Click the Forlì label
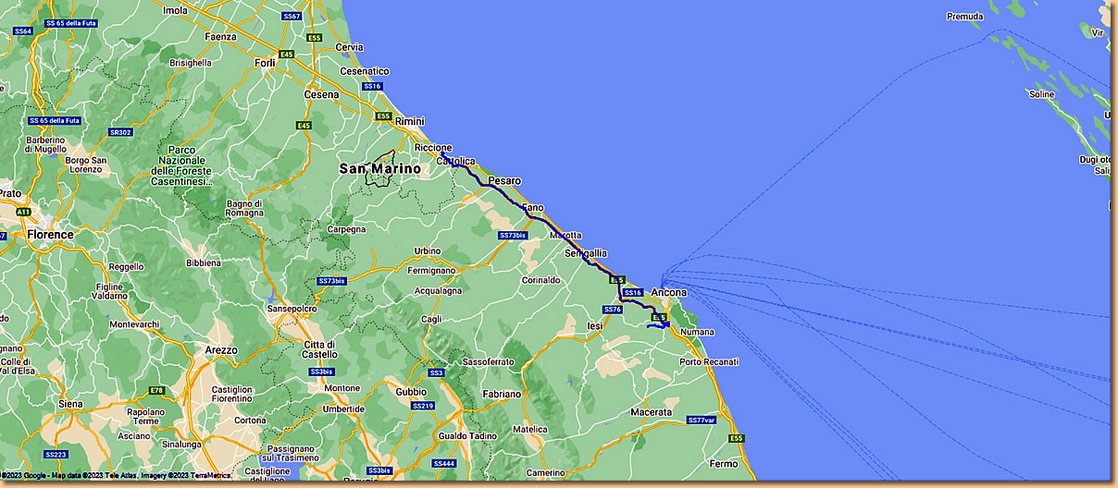This screenshot has height=488, width=1118. coord(264,62)
